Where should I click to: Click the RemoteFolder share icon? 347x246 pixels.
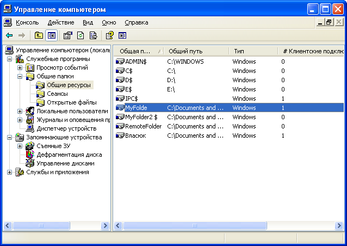[x=120, y=126]
